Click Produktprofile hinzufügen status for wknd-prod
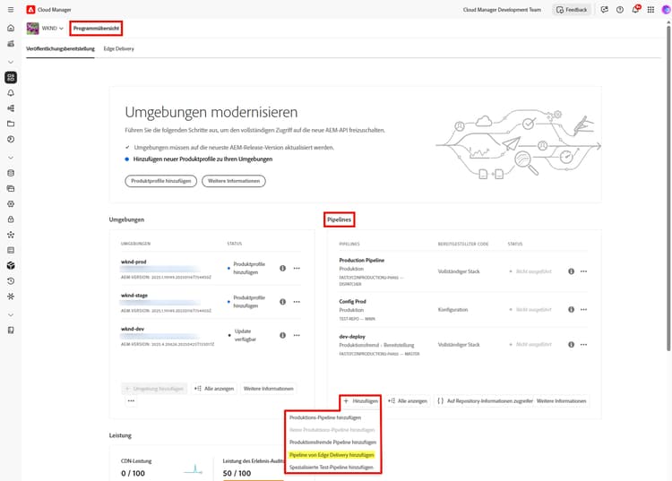Screen dimensions: 672x481 pos(249,268)
